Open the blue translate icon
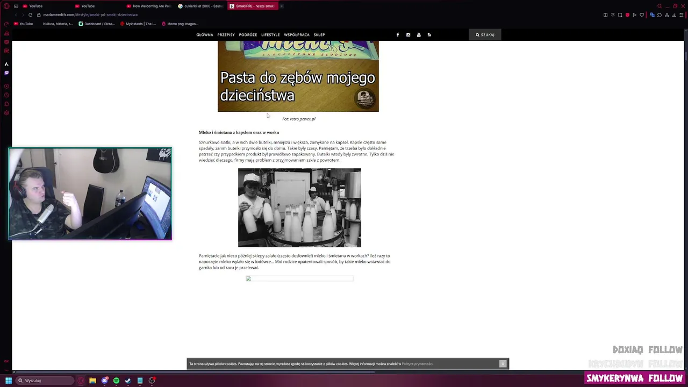 (652, 15)
